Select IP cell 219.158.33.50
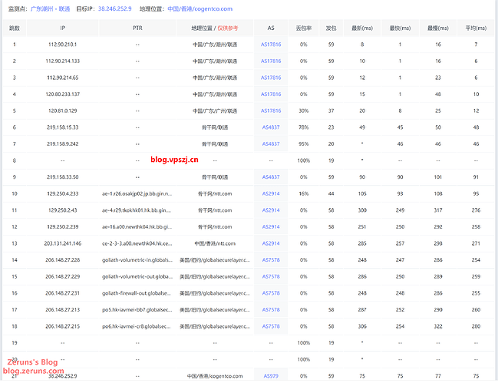Viewport: 498px width, 383px height. coord(63,177)
